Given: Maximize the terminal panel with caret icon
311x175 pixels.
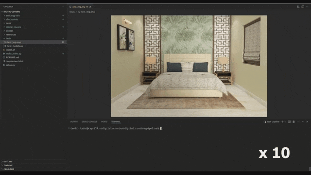Looking at the screenshot, I should pos(303,122).
